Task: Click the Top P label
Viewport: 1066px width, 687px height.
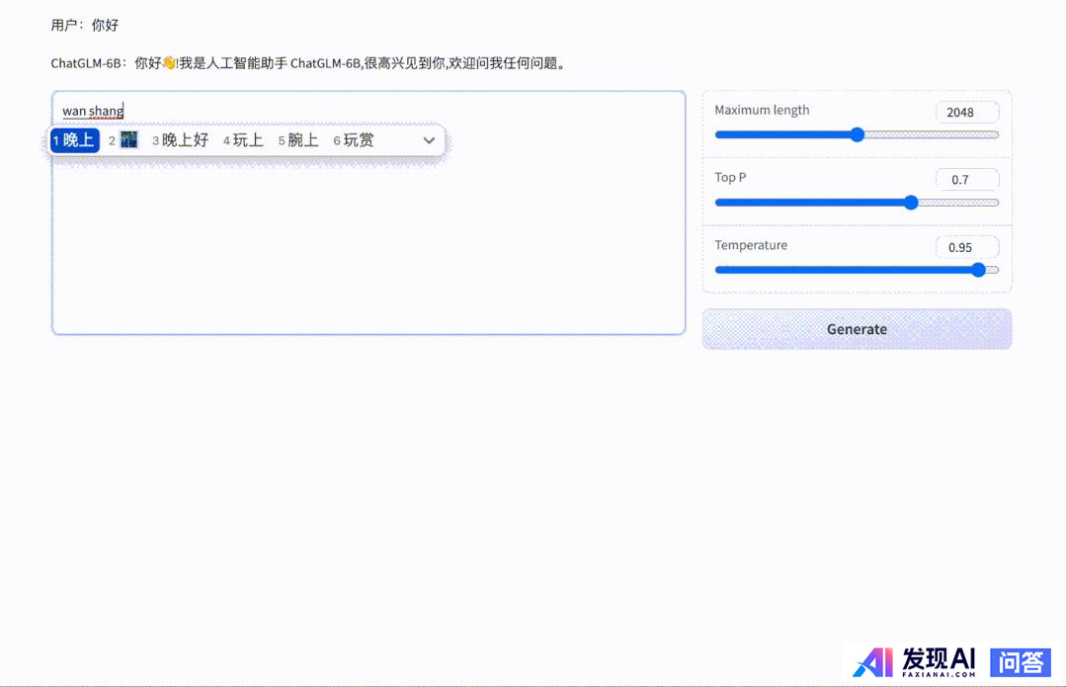Action: pyautogui.click(x=730, y=178)
